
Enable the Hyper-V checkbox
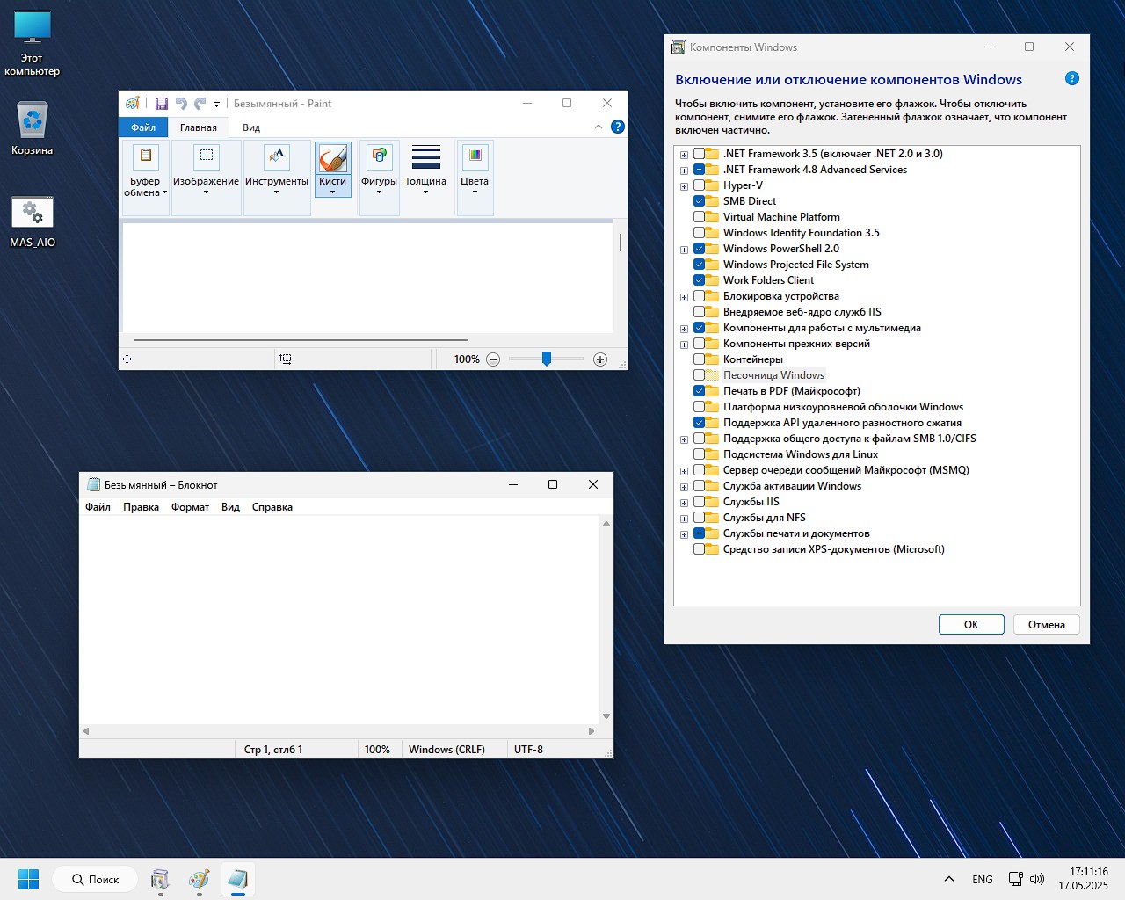click(x=700, y=185)
